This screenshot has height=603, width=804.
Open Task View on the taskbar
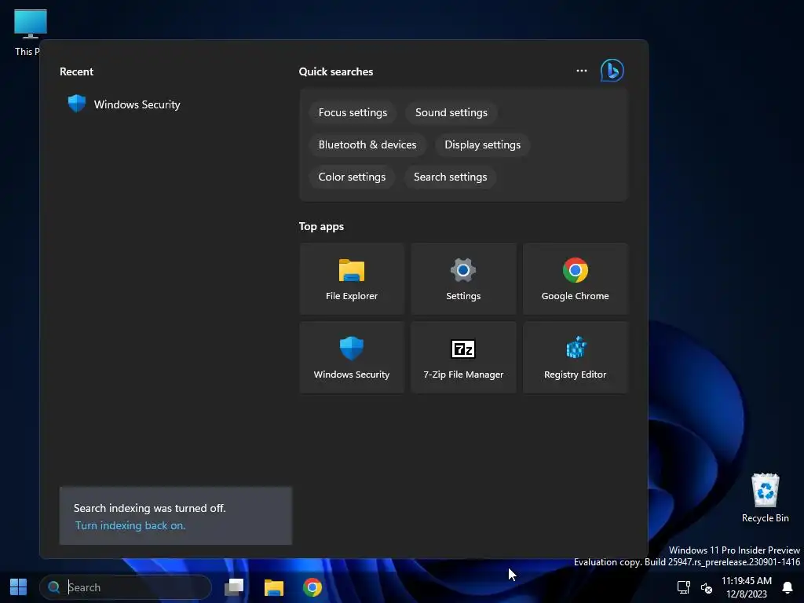point(234,587)
